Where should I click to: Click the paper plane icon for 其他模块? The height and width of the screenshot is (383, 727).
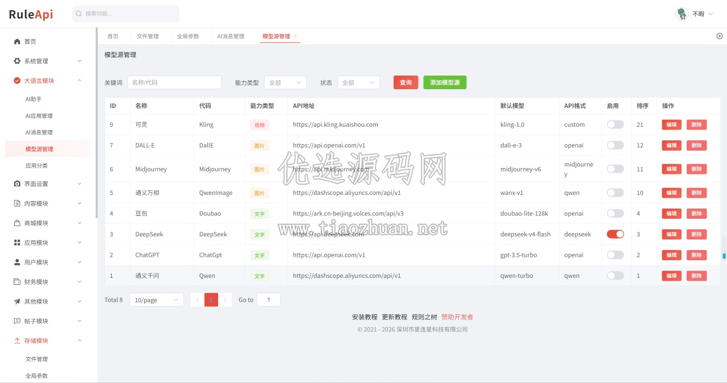tap(17, 301)
